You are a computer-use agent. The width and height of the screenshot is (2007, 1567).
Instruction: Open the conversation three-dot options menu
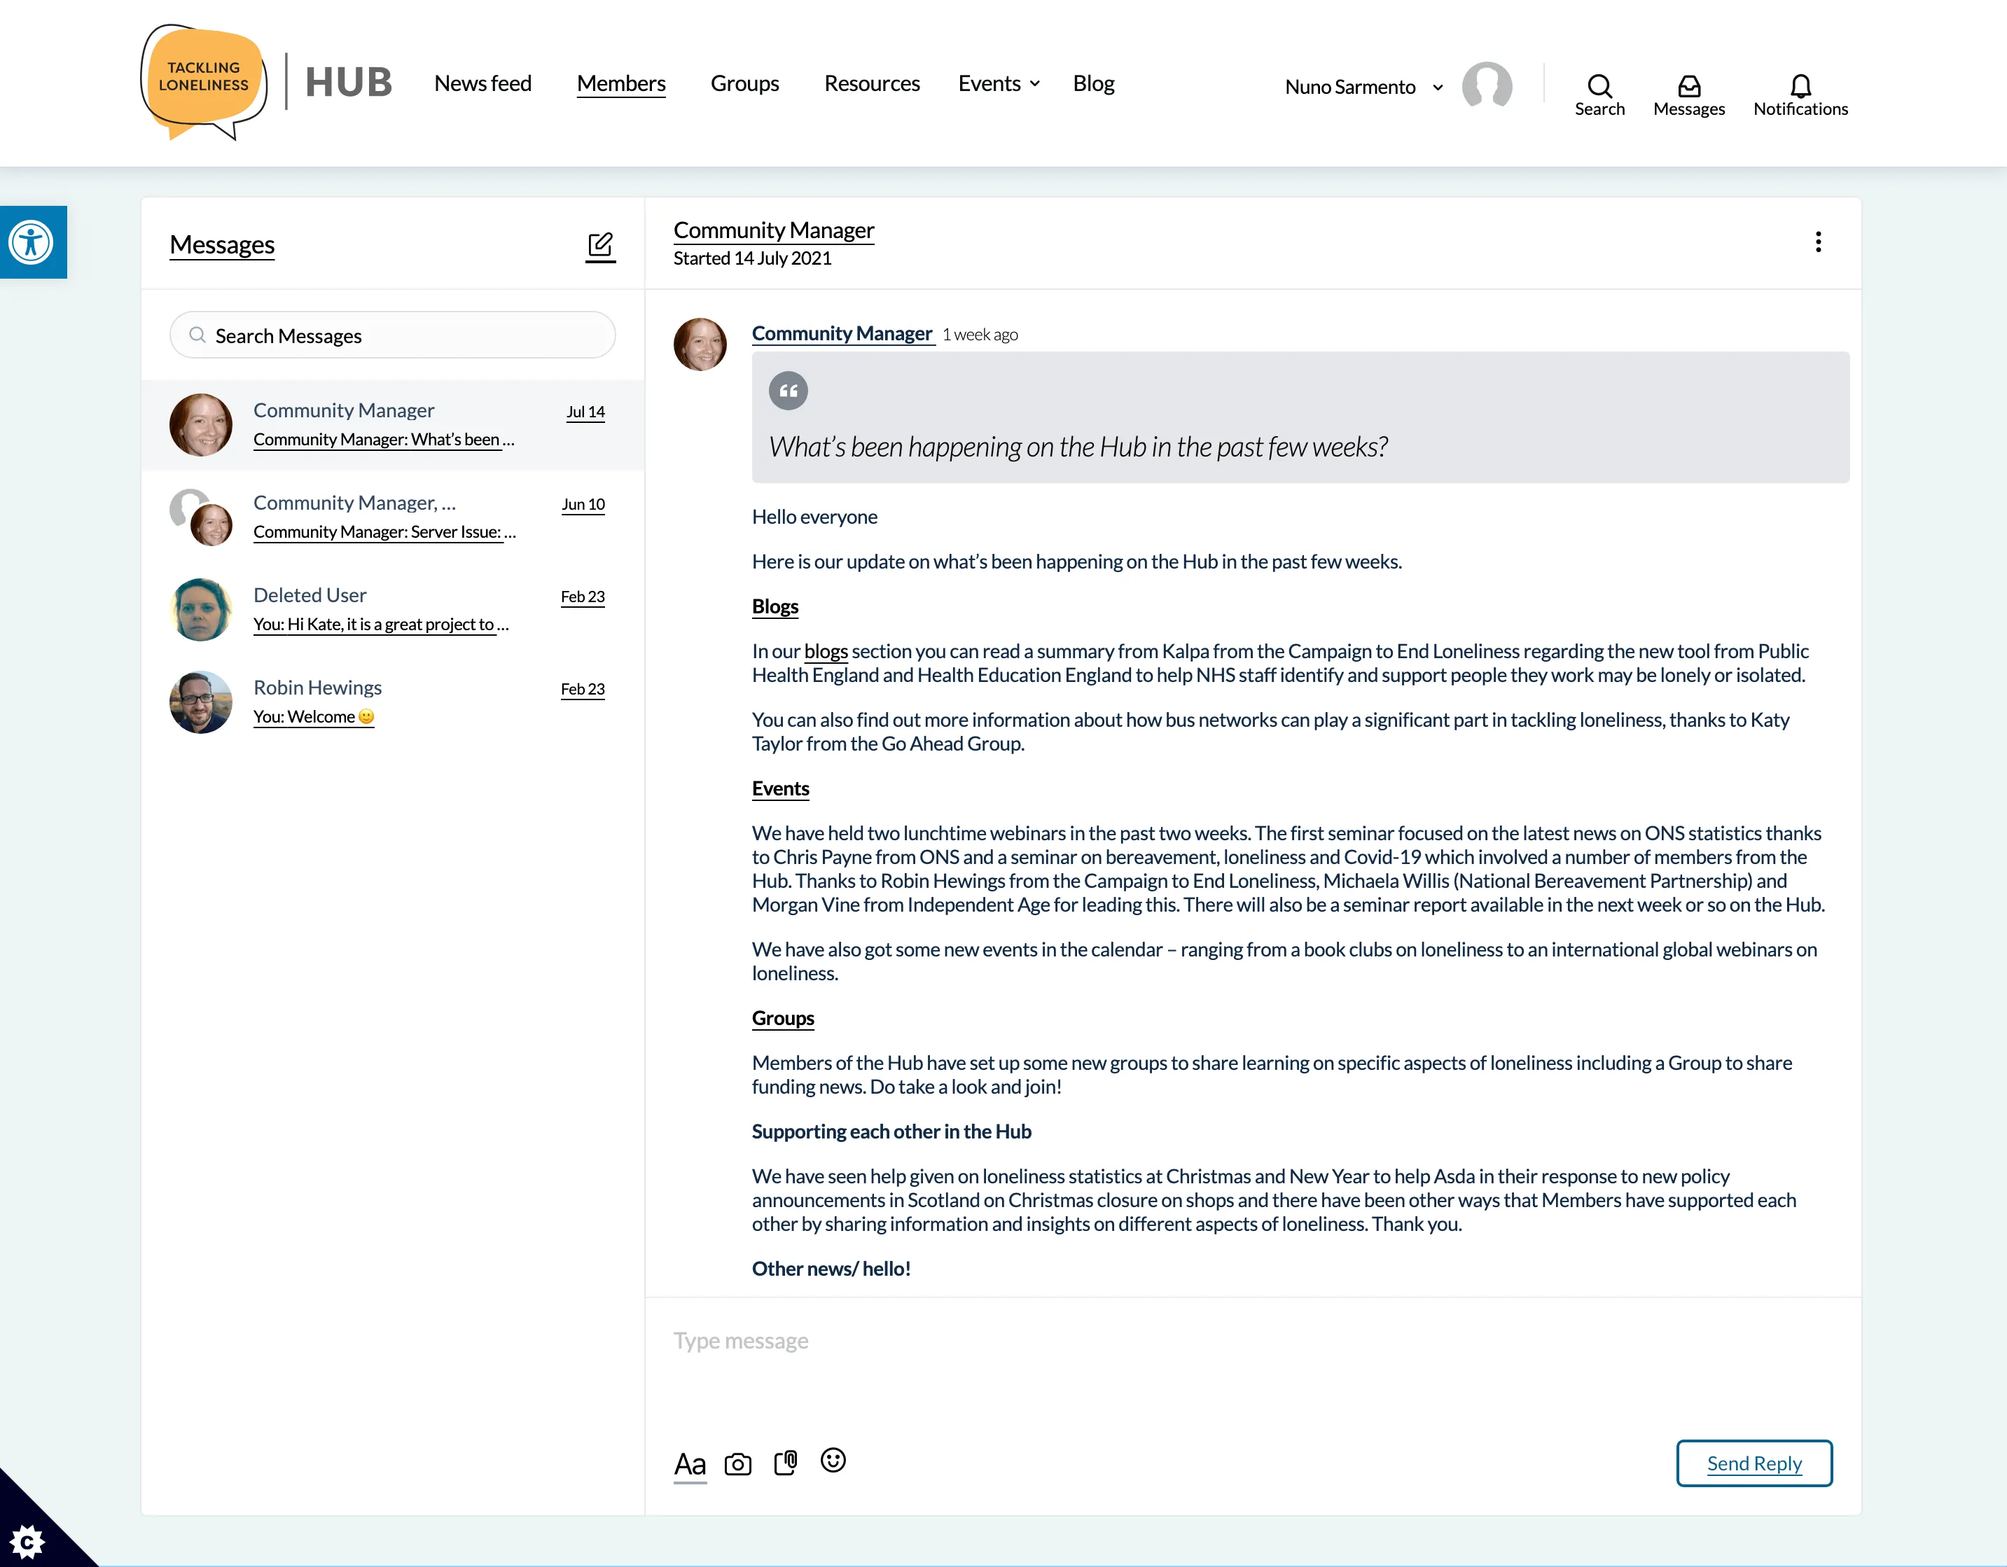point(1817,242)
